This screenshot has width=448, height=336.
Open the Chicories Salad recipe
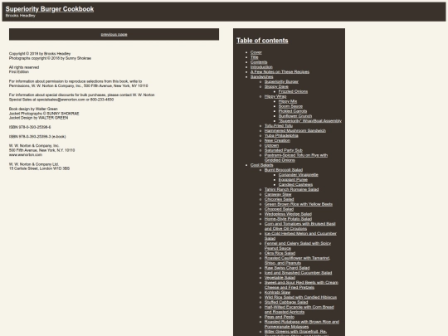click(279, 199)
